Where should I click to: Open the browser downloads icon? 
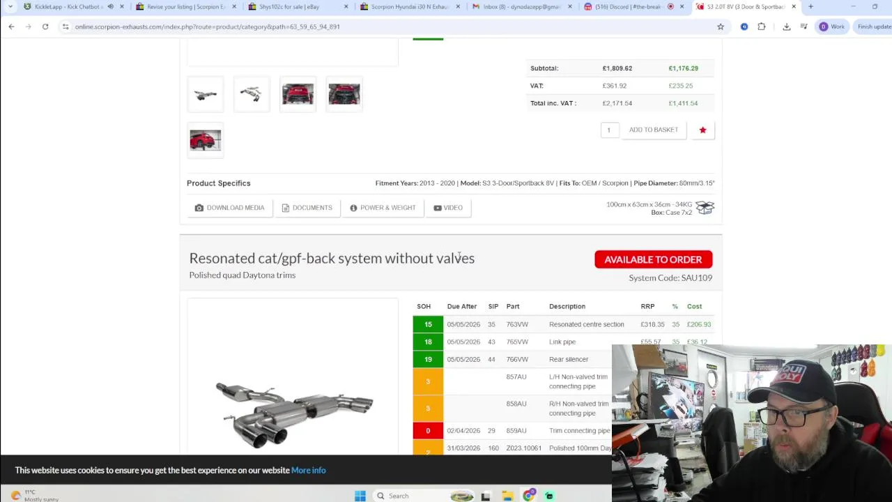tap(787, 26)
